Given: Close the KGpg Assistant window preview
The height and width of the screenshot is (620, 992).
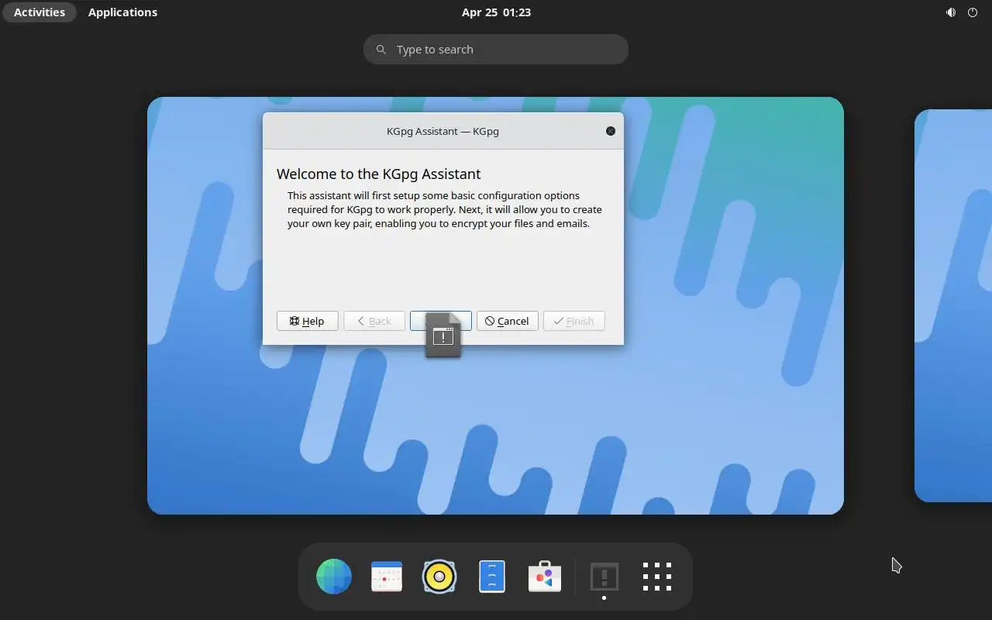Looking at the screenshot, I should [611, 131].
